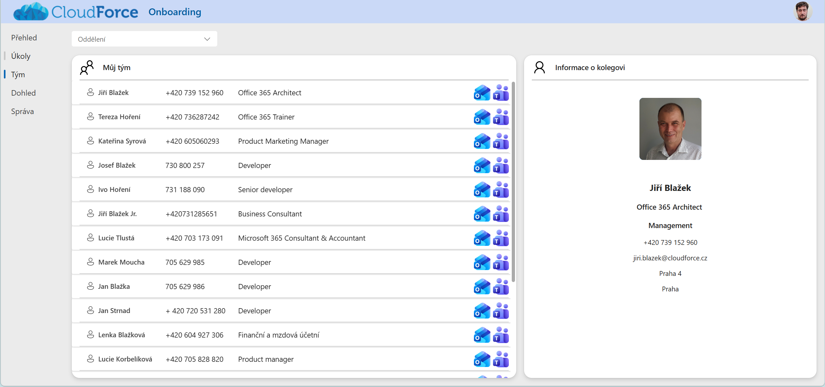Click Teams icon for Lucie Korbelíková
Image resolution: width=825 pixels, height=387 pixels.
(501, 360)
